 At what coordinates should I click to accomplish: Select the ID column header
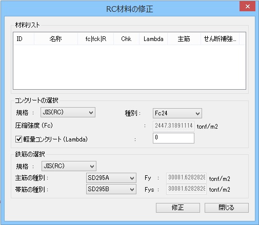24,39
